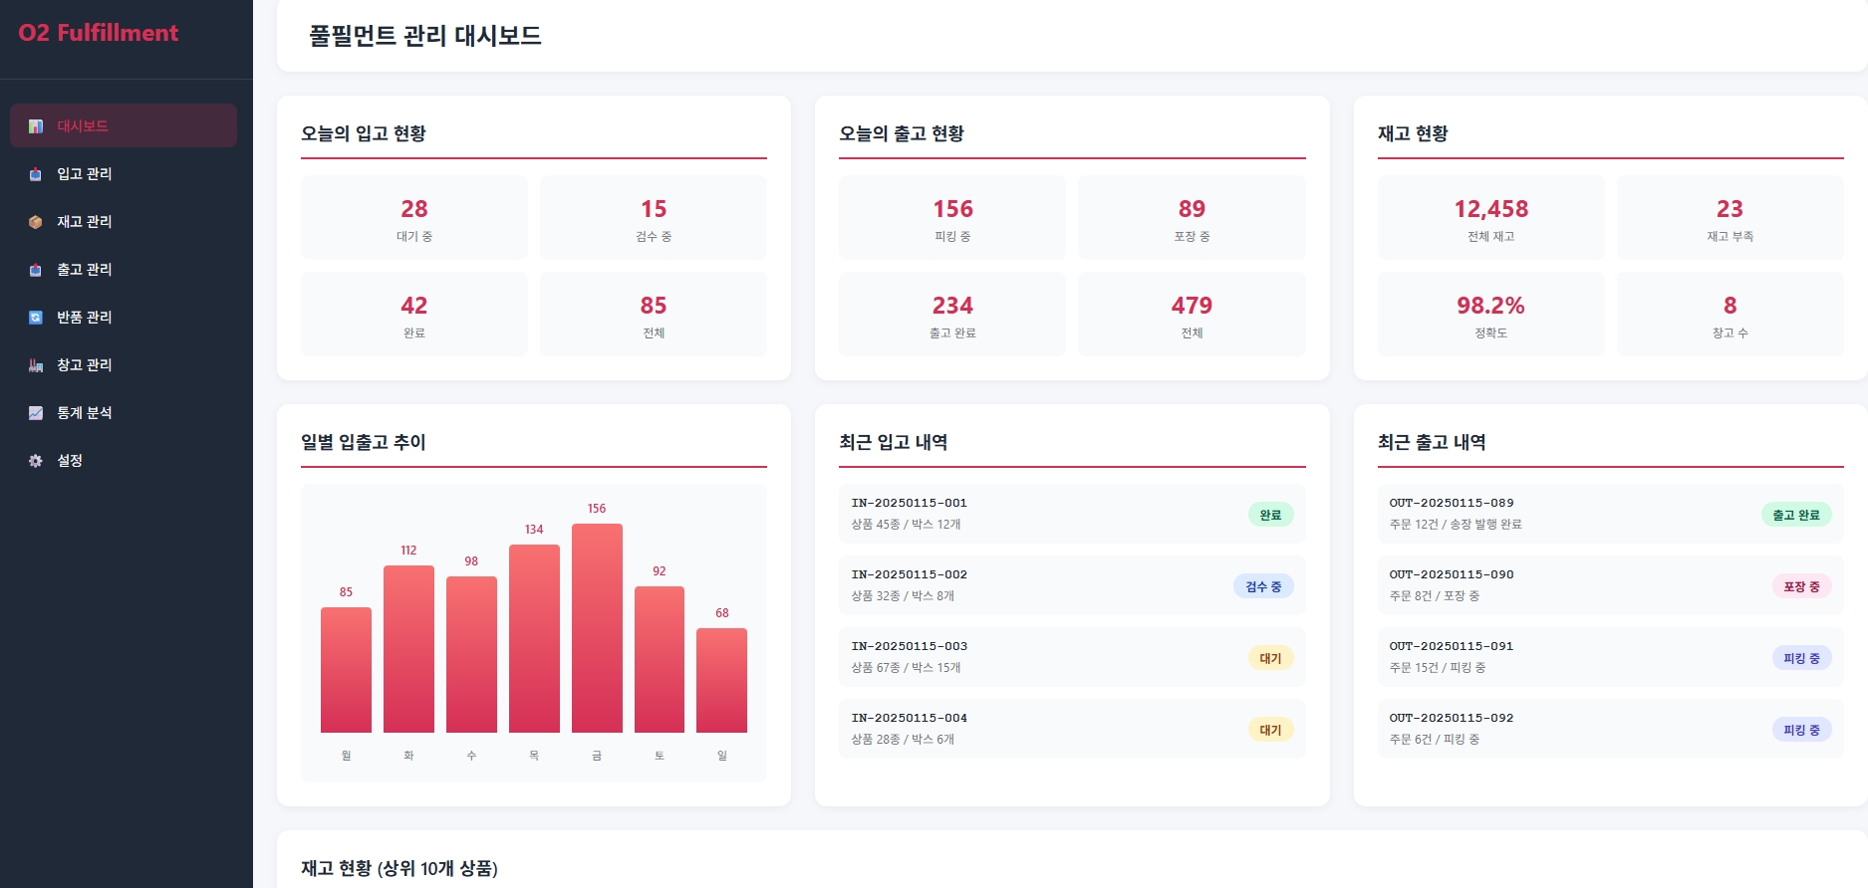Screen dimensions: 1868x888
Task: Open the 통계 분석 menu item
Action: point(85,413)
